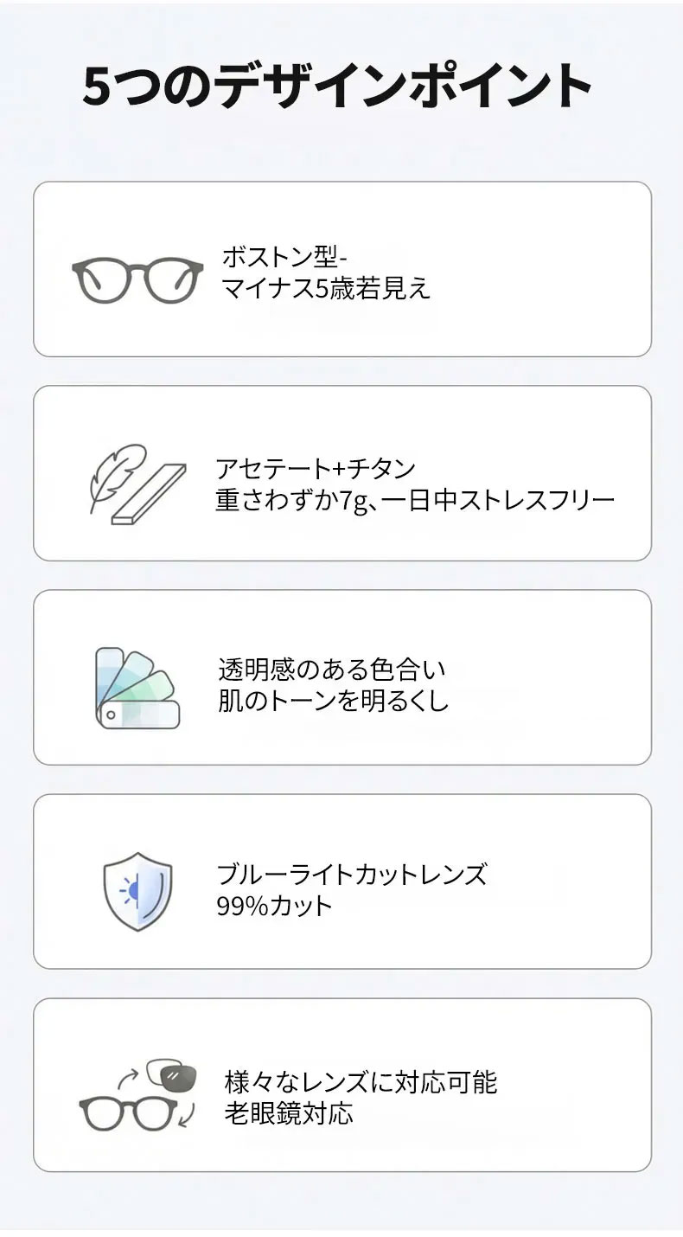Click the 肌のトーンを明るくし line
The image size is (683, 1237).
[x=334, y=700]
